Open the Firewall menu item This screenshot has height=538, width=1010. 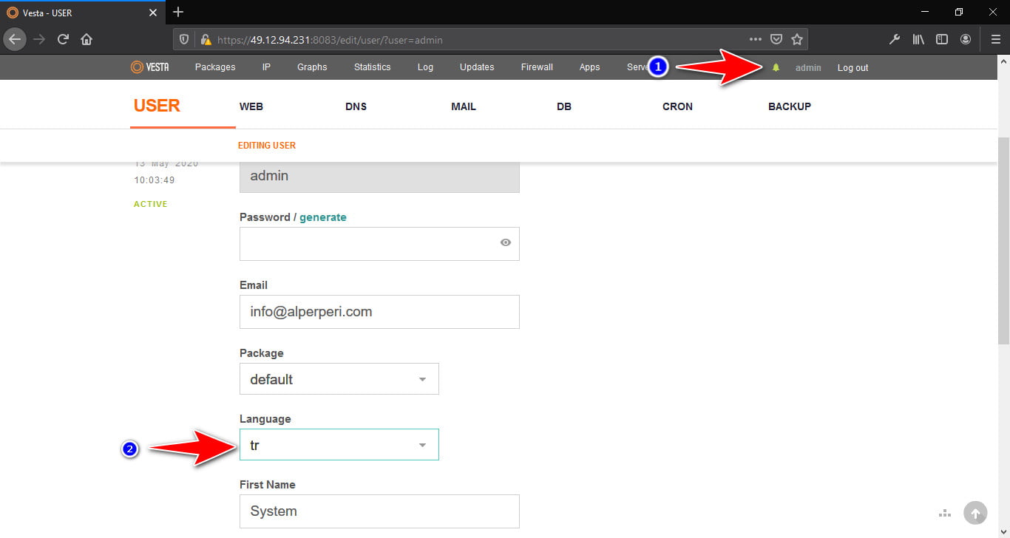537,67
